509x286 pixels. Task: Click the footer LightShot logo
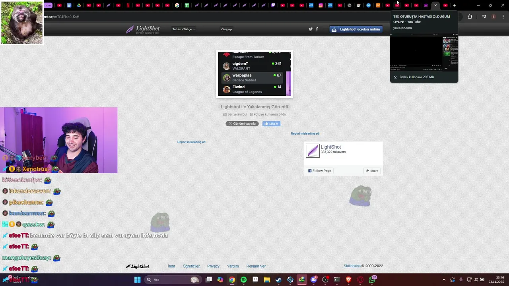coord(138,267)
